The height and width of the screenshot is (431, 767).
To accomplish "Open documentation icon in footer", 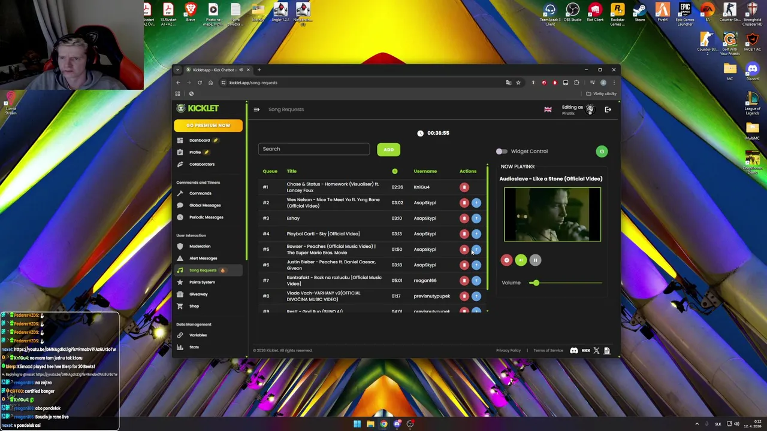I will click(606, 351).
